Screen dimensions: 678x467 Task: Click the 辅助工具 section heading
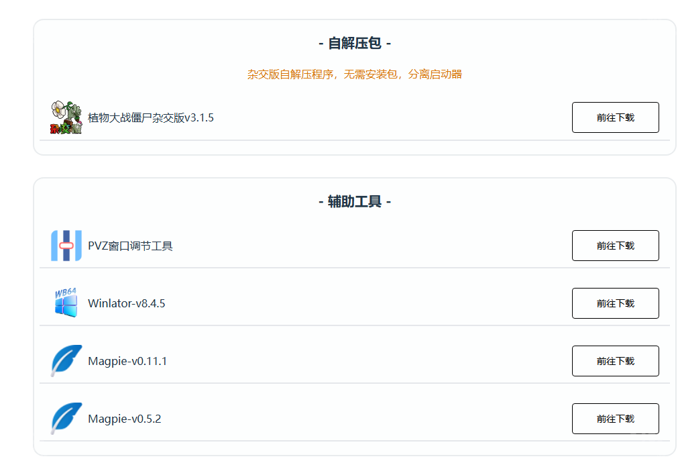click(x=354, y=202)
